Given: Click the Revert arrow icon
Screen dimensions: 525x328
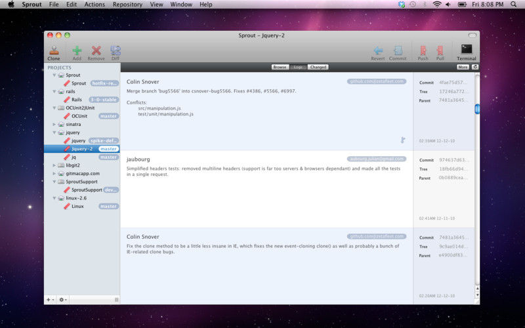Looking at the screenshot, I should (378, 51).
